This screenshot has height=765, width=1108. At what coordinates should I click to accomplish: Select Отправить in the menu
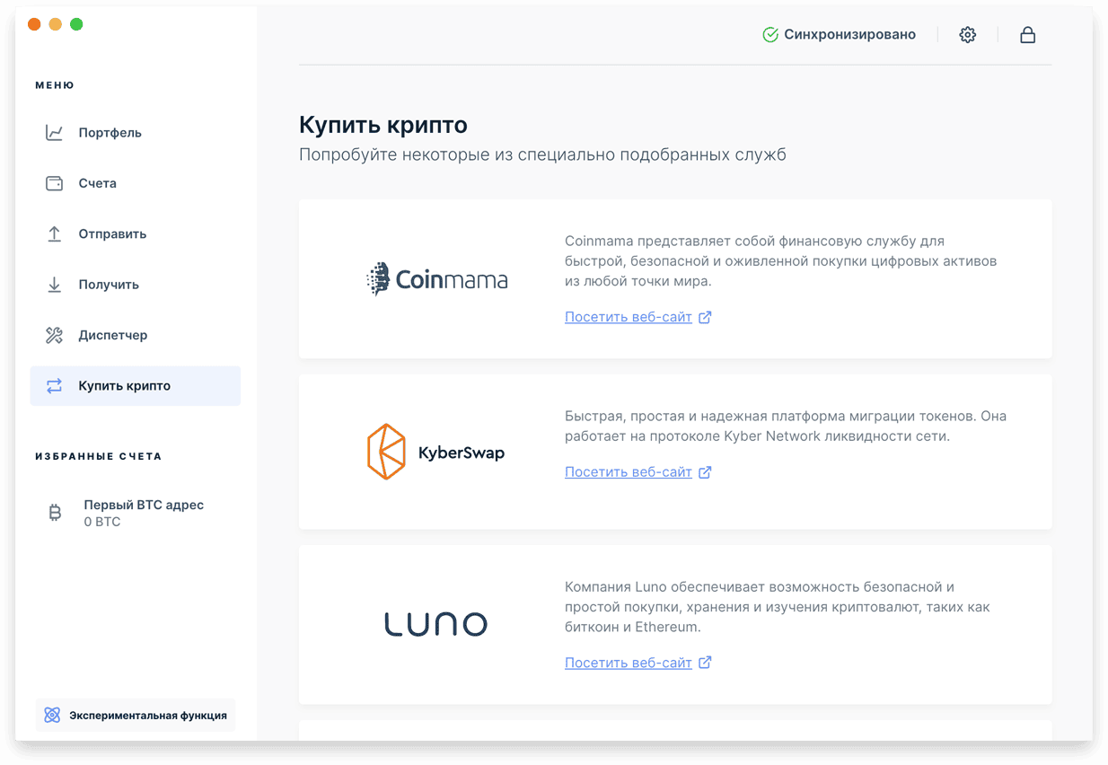[136, 233]
